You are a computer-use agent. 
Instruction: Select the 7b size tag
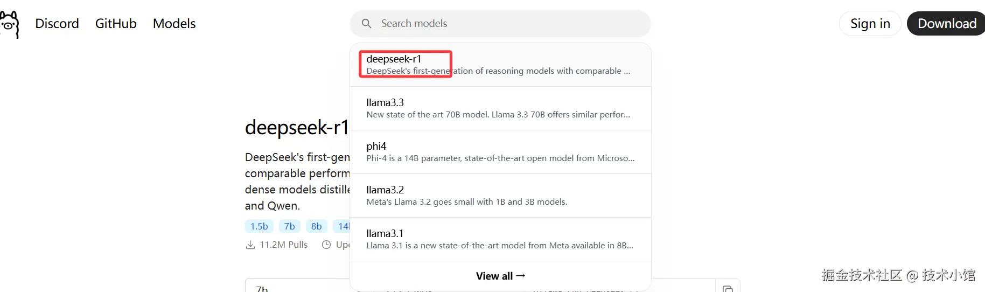pyautogui.click(x=289, y=226)
